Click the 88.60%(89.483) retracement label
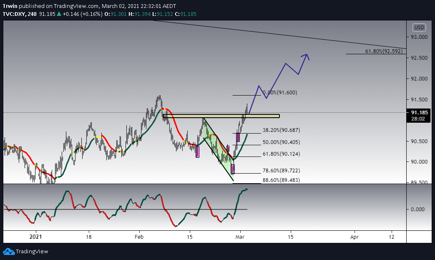This screenshot has width=435, height=260. [281, 180]
